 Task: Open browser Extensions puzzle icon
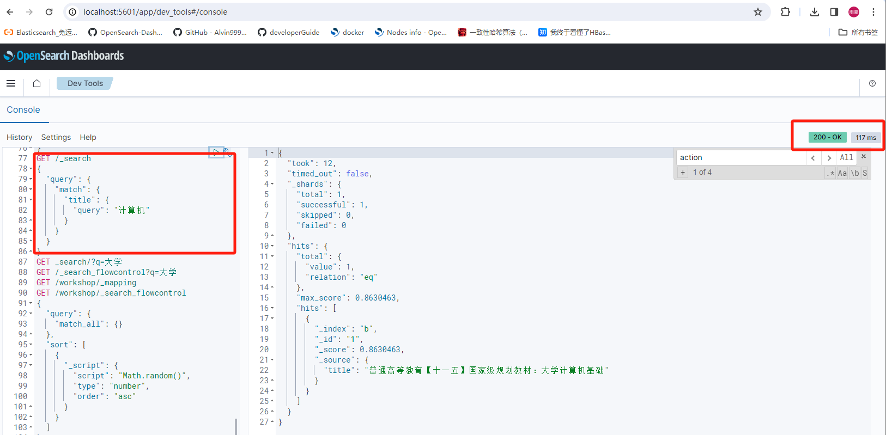(785, 12)
